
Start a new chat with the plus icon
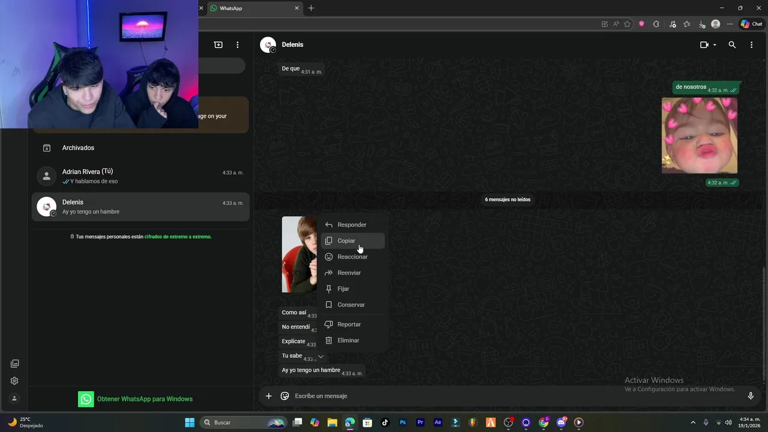(218, 44)
